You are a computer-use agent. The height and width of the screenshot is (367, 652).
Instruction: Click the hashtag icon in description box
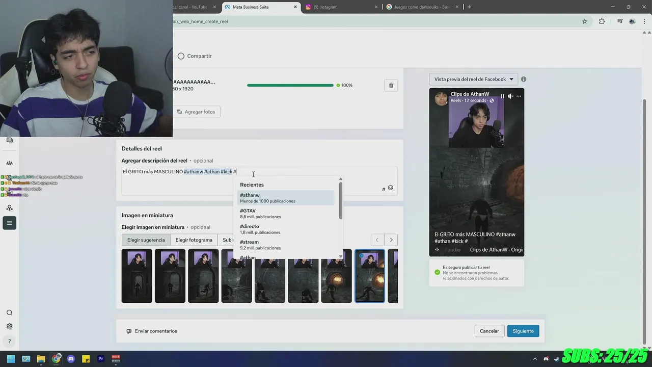click(x=384, y=189)
